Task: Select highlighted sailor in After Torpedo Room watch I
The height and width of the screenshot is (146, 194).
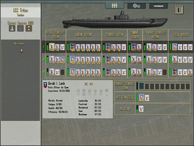Action: point(52,47)
